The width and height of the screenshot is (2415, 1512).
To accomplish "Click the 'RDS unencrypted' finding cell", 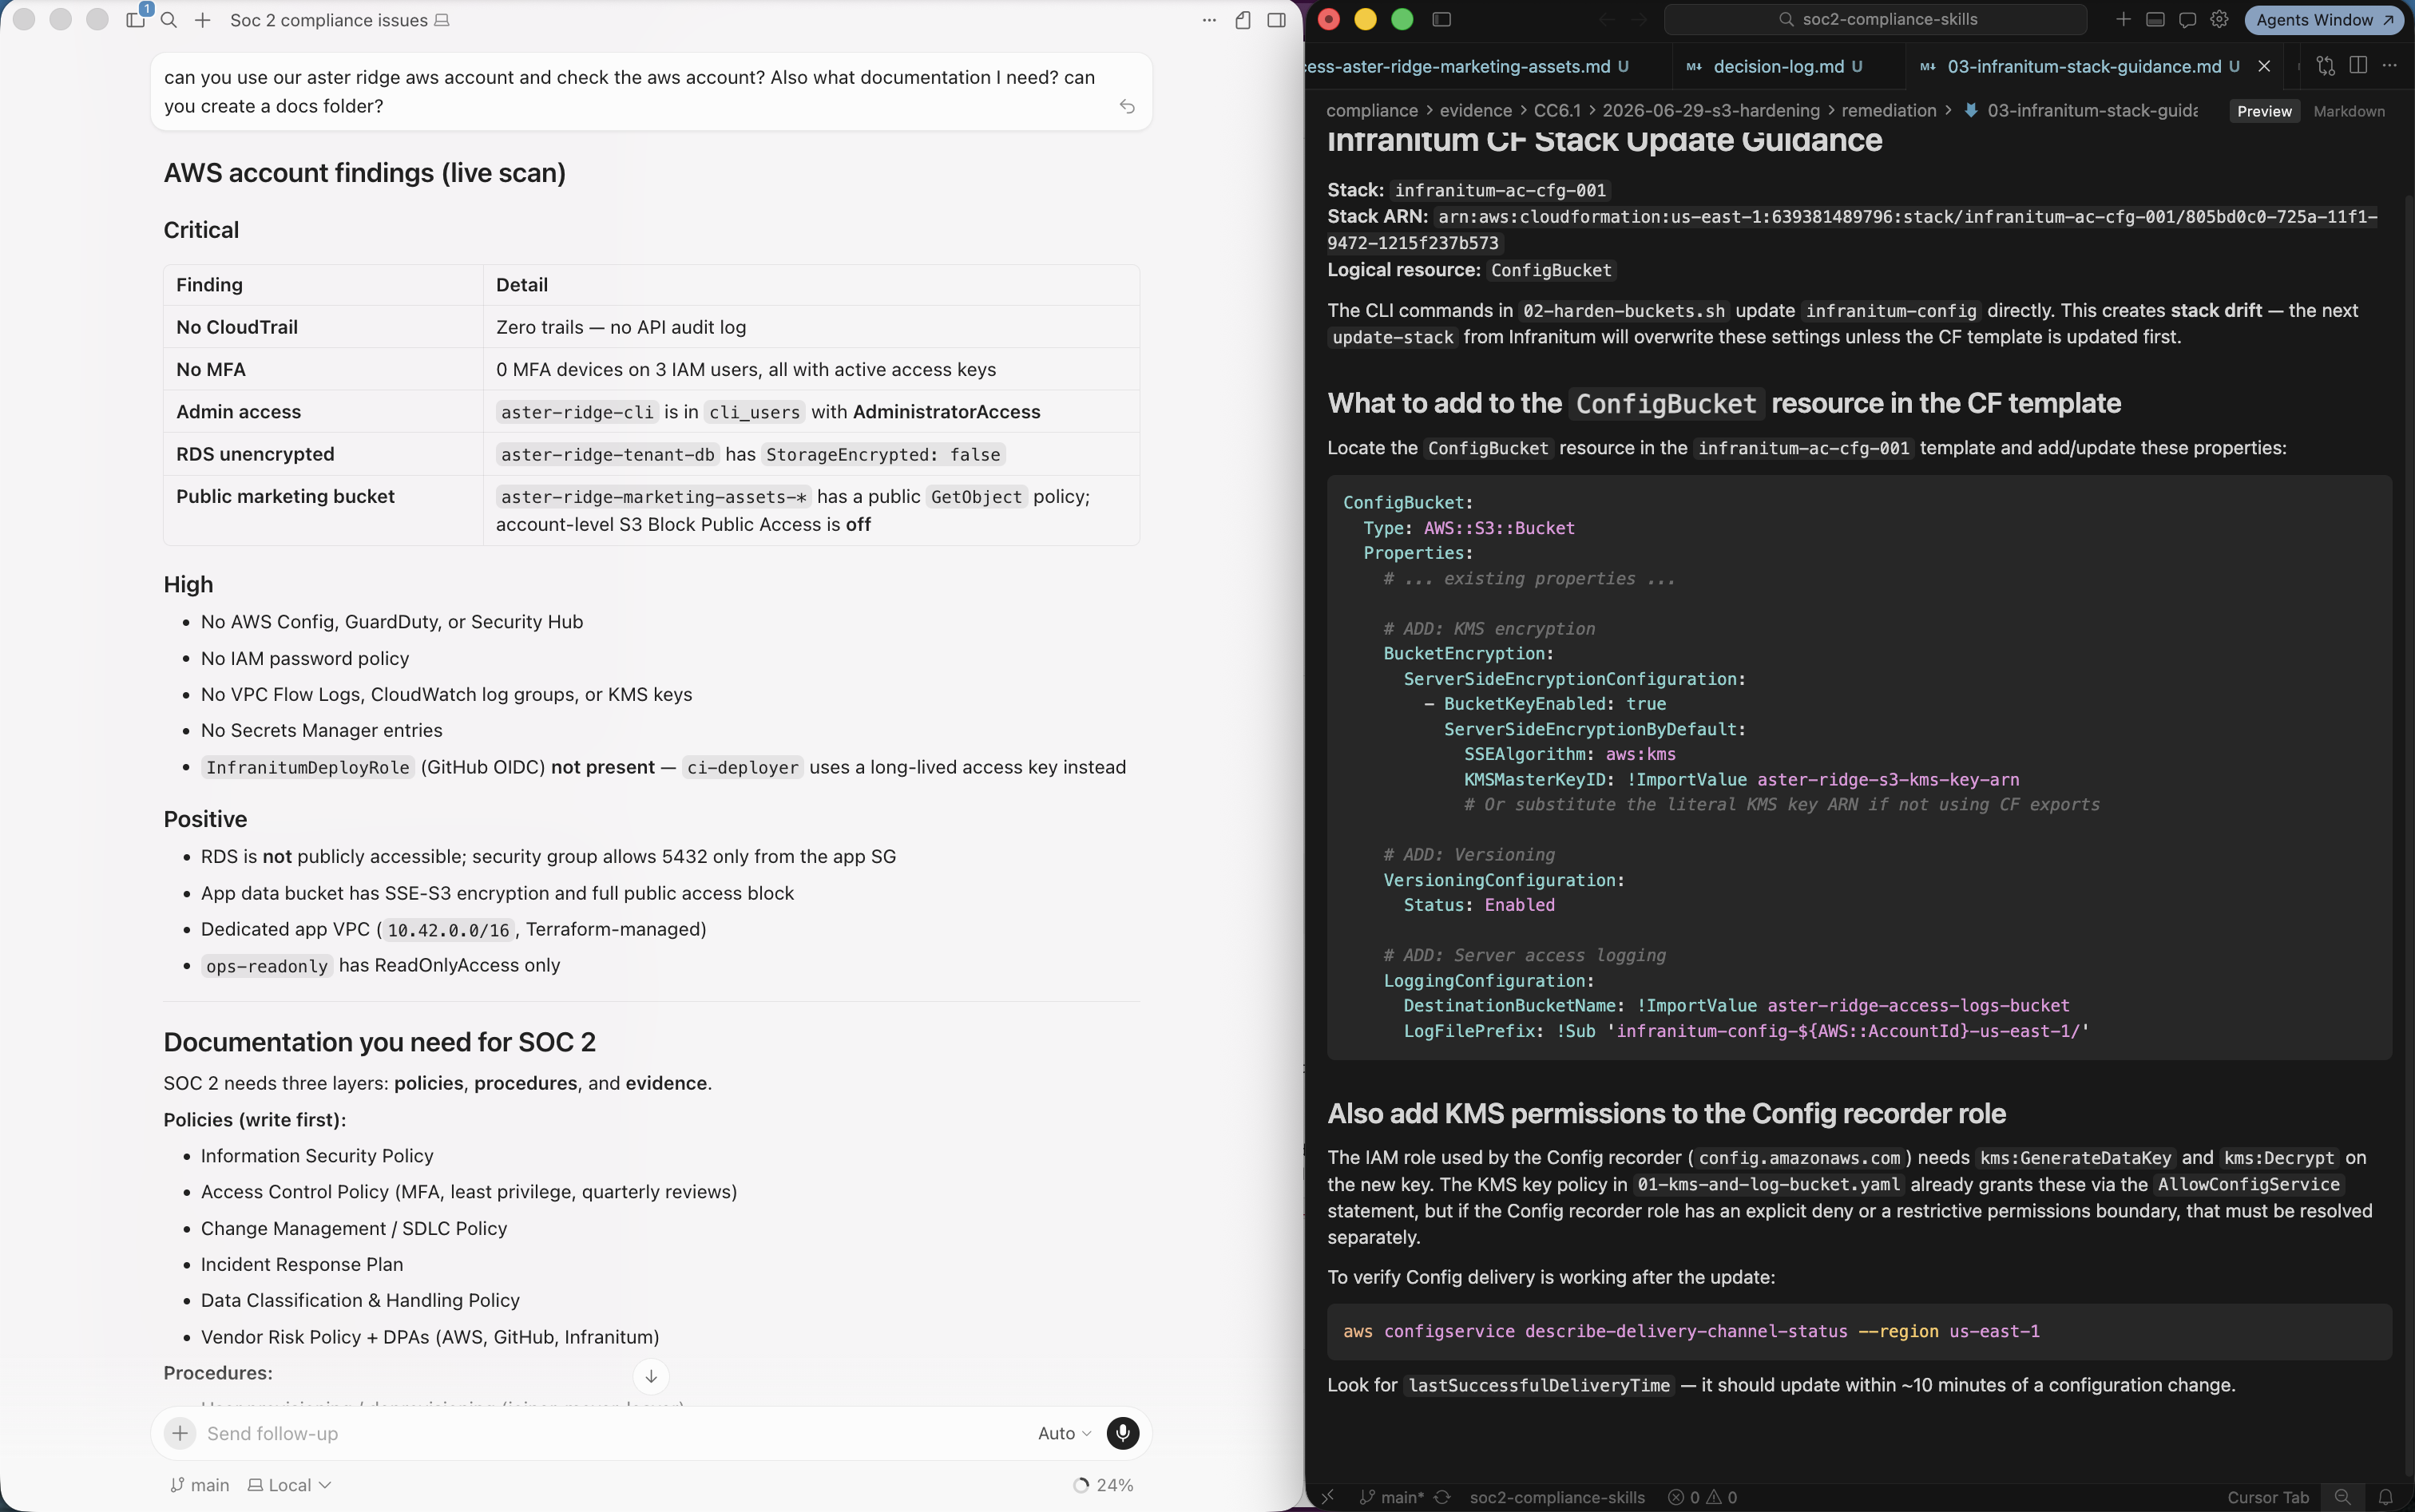I will pyautogui.click(x=323, y=454).
